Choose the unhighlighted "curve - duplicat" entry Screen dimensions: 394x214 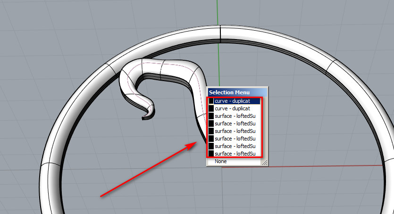234,108
